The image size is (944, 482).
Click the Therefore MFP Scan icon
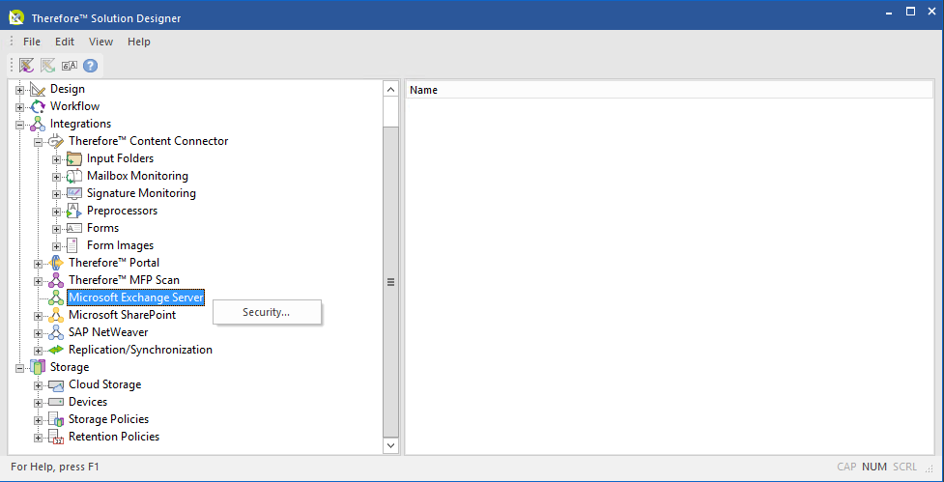tap(56, 280)
